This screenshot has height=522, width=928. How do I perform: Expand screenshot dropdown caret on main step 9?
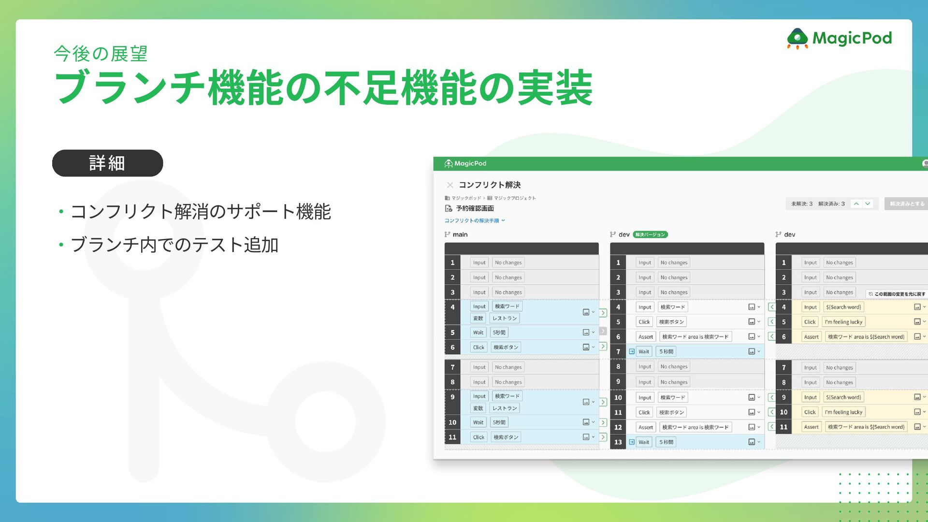(594, 402)
